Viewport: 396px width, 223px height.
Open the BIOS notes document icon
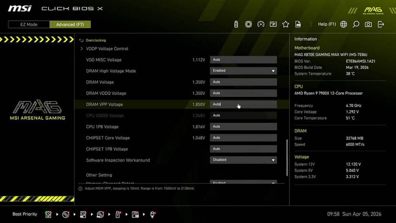(298, 24)
